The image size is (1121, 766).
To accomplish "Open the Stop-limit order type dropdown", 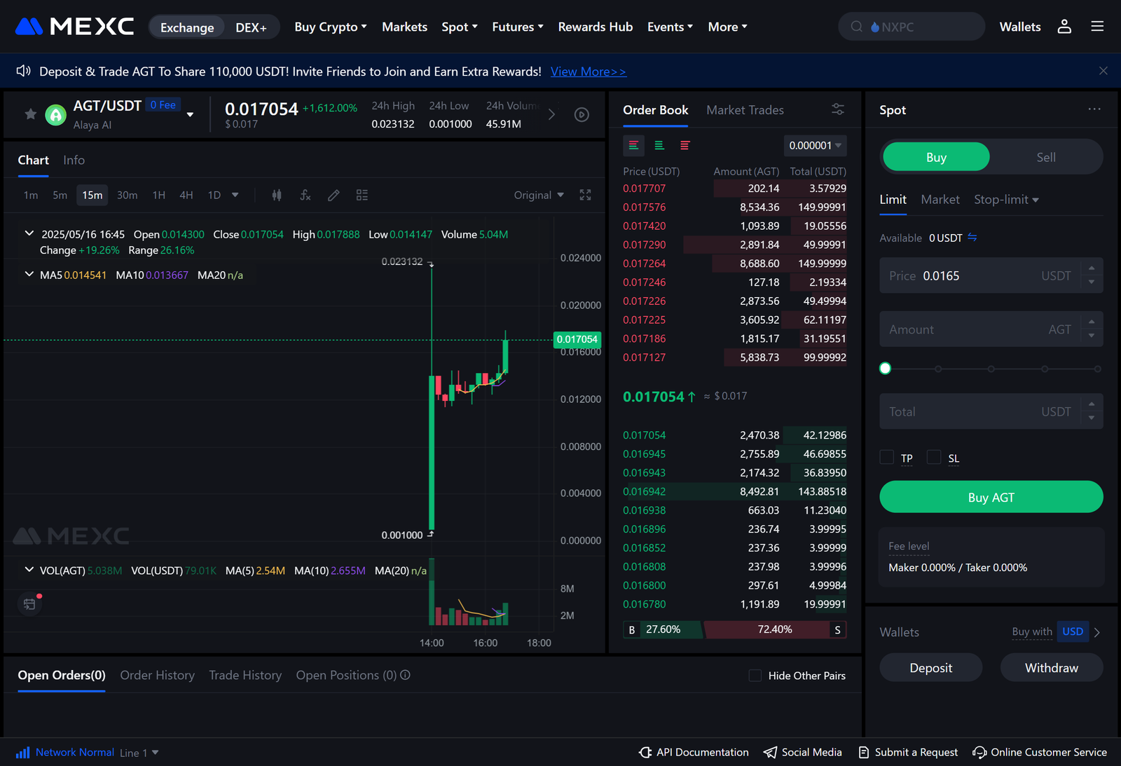I will (1006, 199).
